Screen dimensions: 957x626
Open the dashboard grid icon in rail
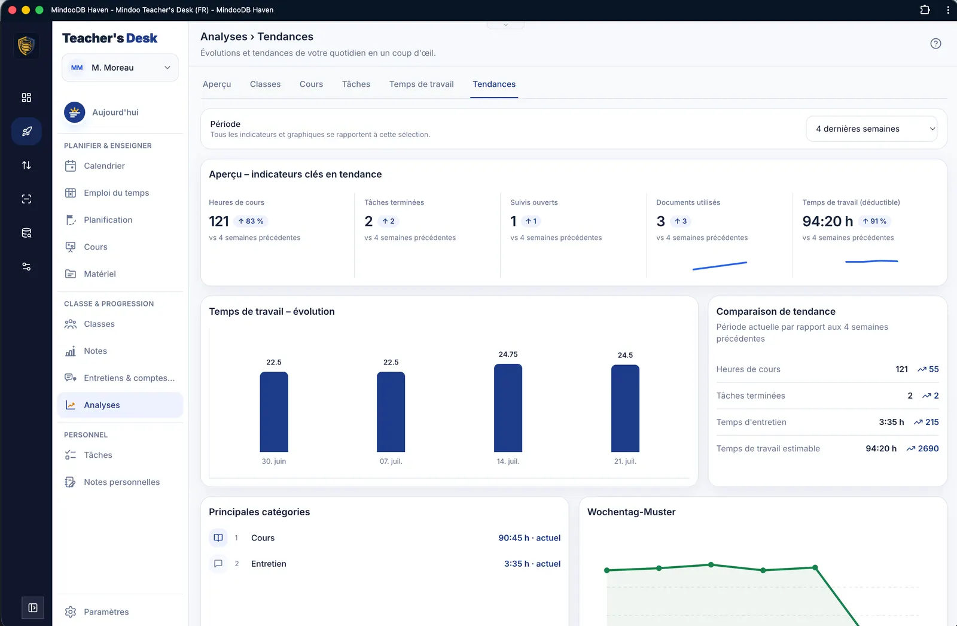(26, 98)
